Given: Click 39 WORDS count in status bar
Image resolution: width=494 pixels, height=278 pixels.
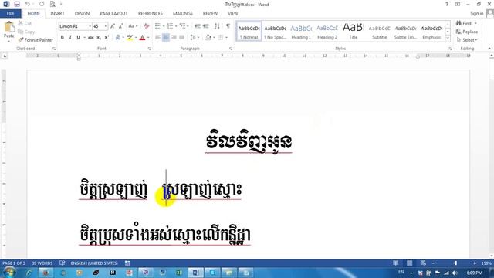Looking at the screenshot, I should point(42,263).
